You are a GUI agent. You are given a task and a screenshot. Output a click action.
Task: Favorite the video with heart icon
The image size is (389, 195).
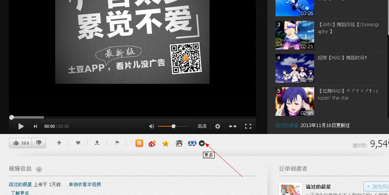pos(78,142)
